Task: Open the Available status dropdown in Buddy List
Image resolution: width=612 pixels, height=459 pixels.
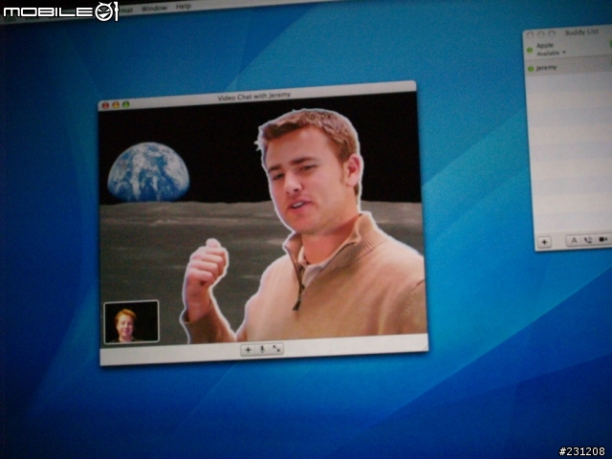Action: click(551, 53)
